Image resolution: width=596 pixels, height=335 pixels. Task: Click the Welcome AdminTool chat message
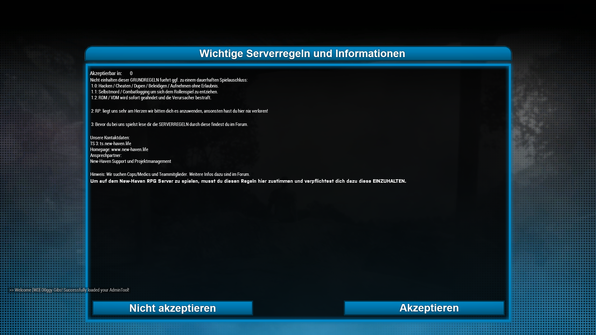[69, 290]
